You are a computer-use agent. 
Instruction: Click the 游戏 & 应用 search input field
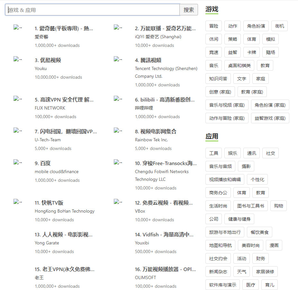click(x=92, y=10)
